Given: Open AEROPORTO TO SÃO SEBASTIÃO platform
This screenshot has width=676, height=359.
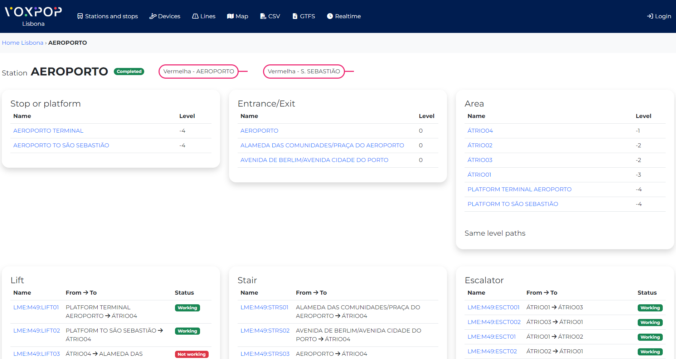Looking at the screenshot, I should tap(61, 145).
